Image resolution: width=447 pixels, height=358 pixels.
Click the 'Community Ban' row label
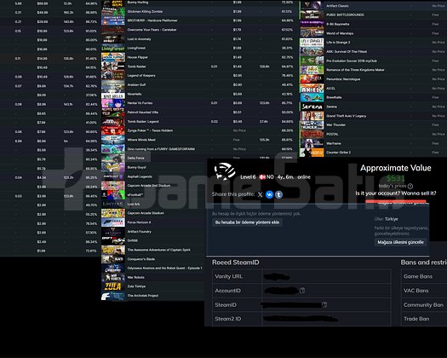pyautogui.click(x=424, y=304)
